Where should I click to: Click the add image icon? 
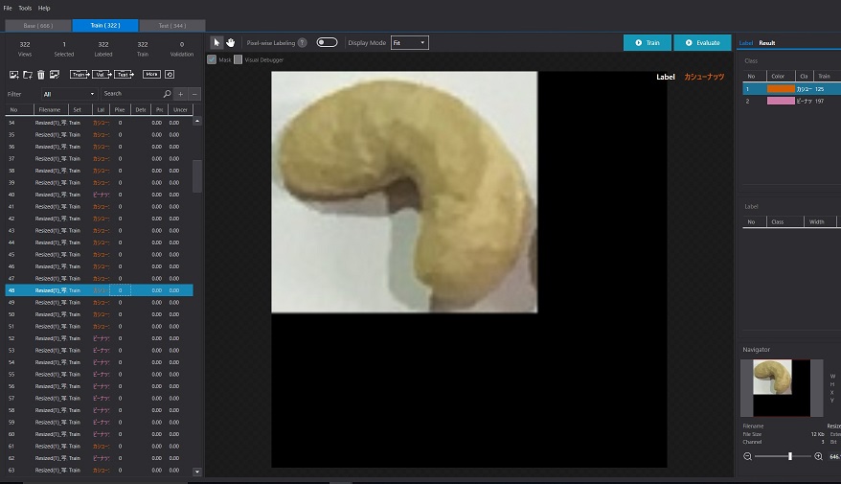[x=14, y=75]
